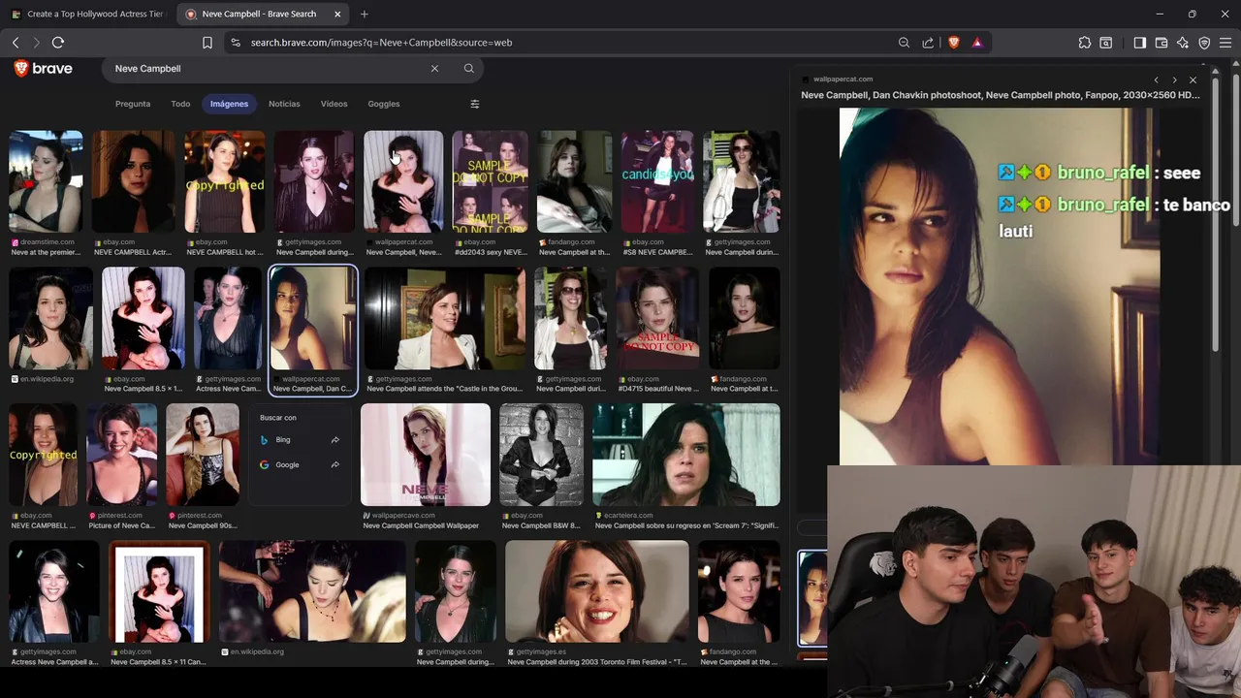Open image filter settings sliders icon

click(475, 104)
